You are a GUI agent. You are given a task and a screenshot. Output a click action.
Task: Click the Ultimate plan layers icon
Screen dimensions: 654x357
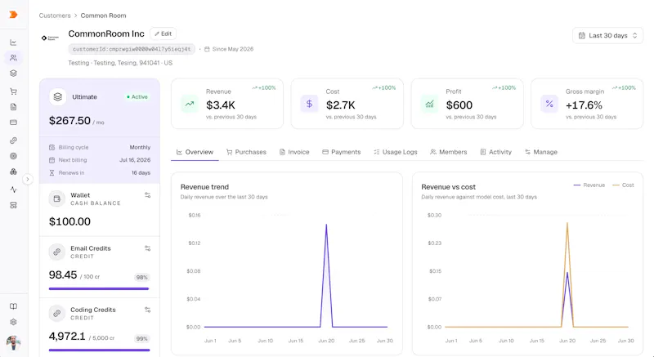point(57,97)
